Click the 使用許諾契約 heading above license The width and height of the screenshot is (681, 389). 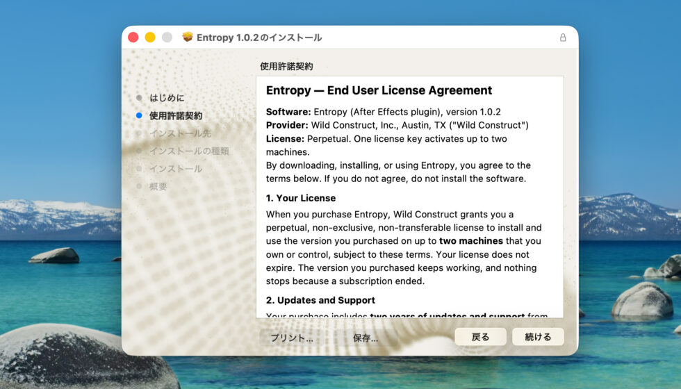pyautogui.click(x=286, y=67)
